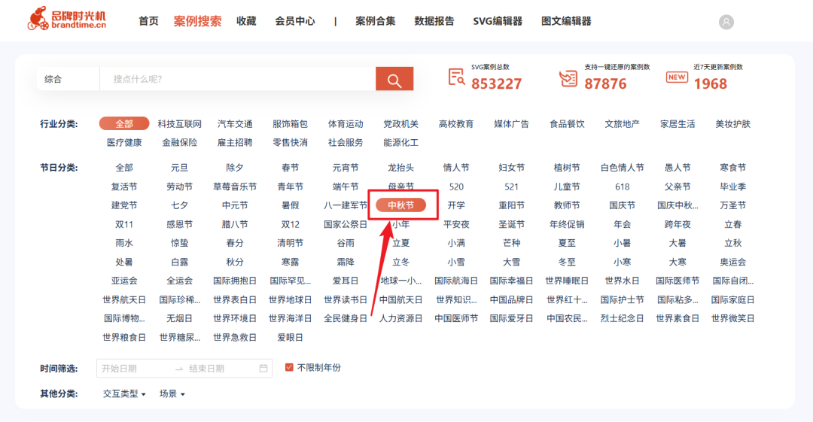Select the 618 holiday tag
The width and height of the screenshot is (813, 422).
pos(623,187)
